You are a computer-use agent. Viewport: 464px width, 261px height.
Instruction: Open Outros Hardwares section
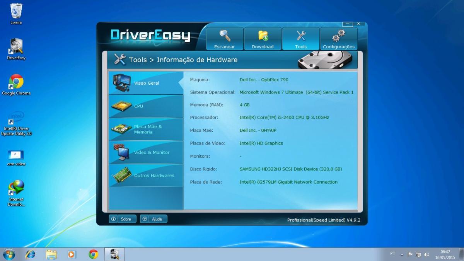pyautogui.click(x=146, y=176)
